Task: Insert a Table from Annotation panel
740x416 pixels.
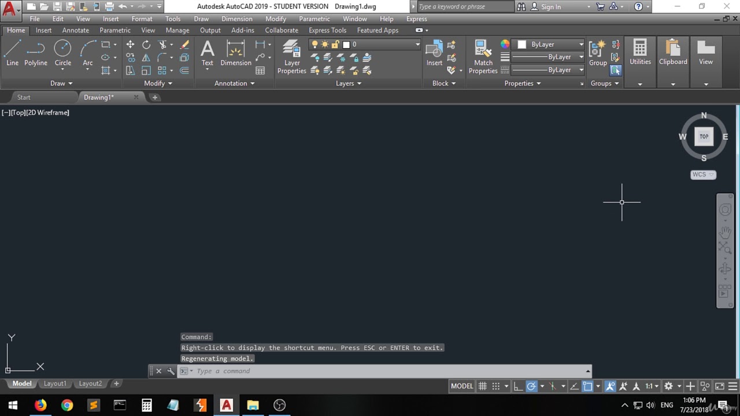Action: 260,70
